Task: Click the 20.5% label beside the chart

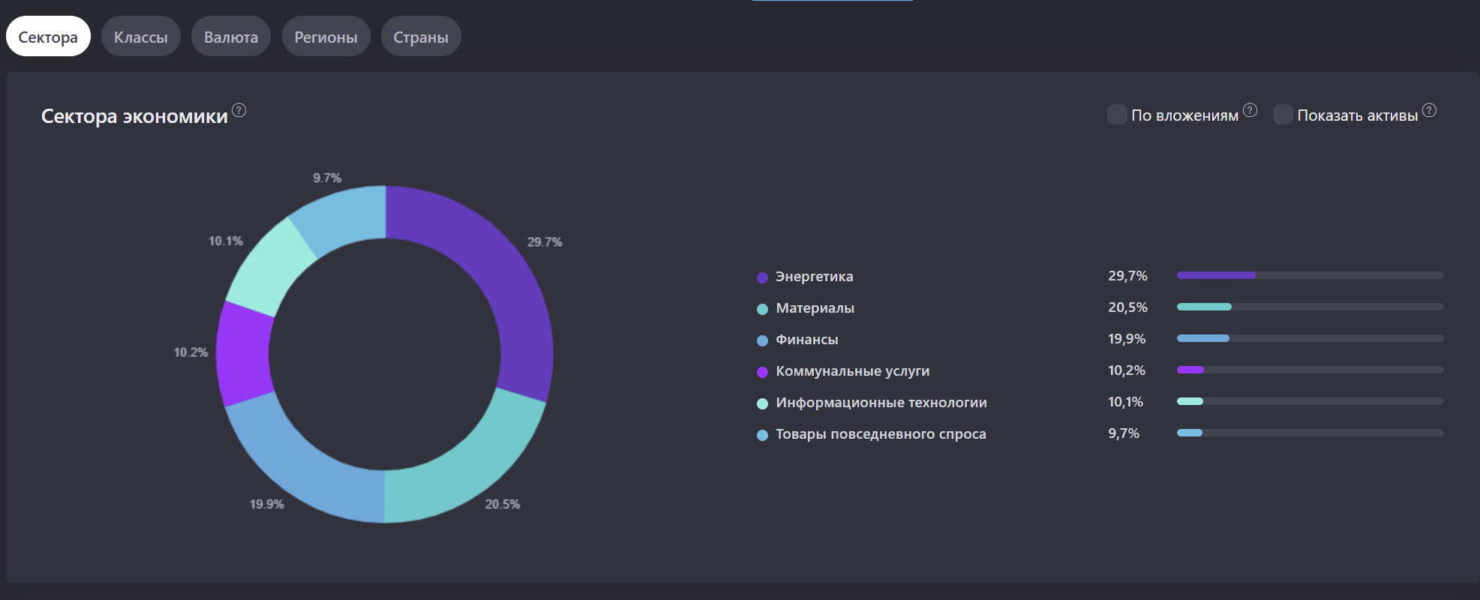Action: pos(503,504)
